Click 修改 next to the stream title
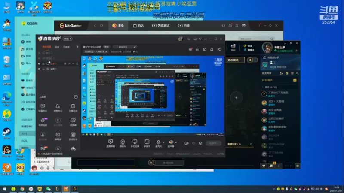The image size is (344, 193). click(x=107, y=47)
